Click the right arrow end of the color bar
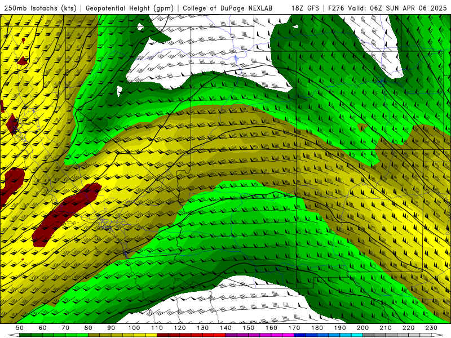The image size is (451, 338). 437,335
